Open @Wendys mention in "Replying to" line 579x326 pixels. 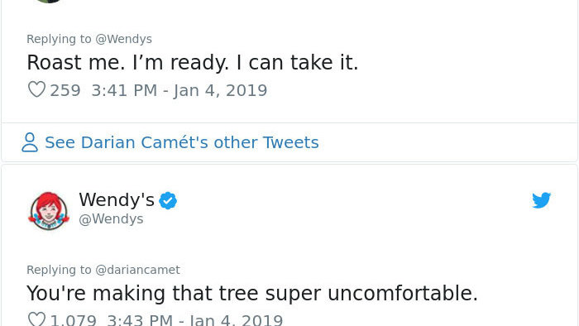click(x=124, y=39)
